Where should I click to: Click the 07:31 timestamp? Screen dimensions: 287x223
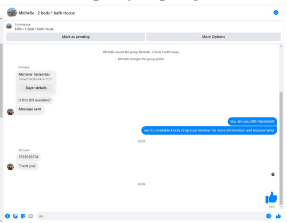(141, 141)
